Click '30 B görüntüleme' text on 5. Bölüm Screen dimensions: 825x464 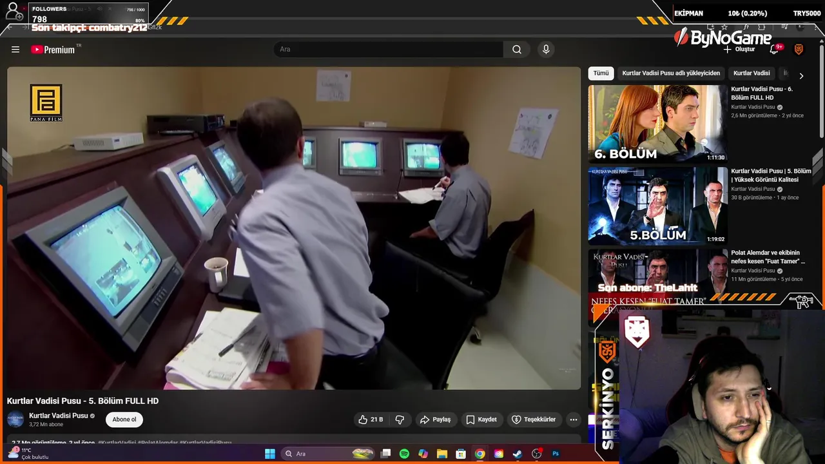752,198
